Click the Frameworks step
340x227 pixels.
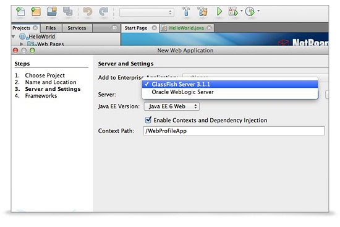tap(41, 96)
